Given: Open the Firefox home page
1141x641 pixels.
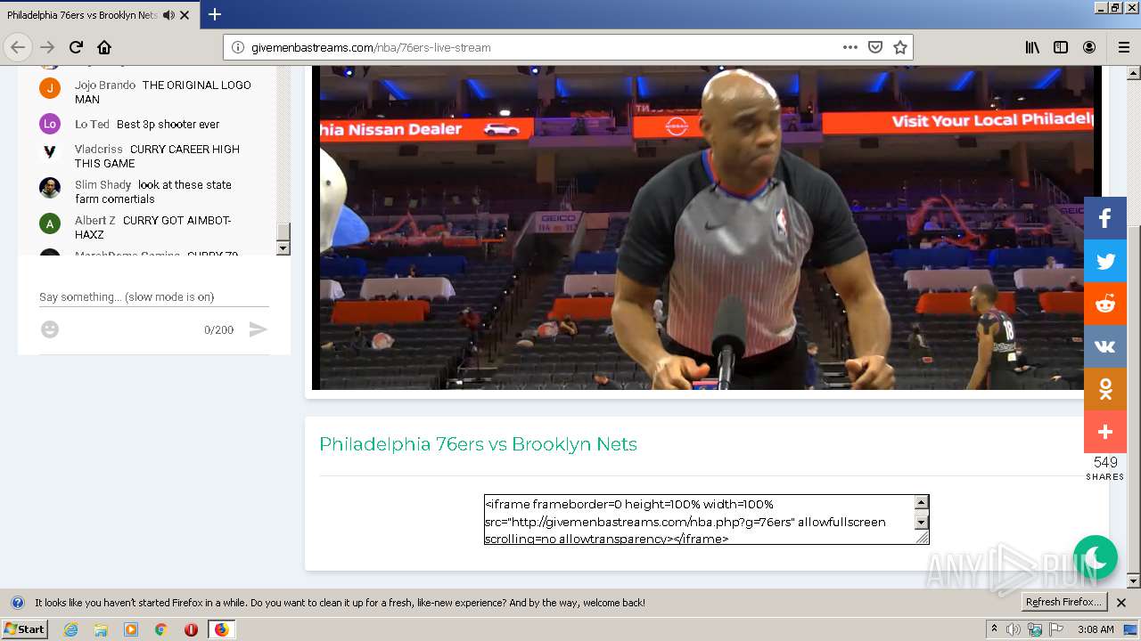Looking at the screenshot, I should coord(104,47).
